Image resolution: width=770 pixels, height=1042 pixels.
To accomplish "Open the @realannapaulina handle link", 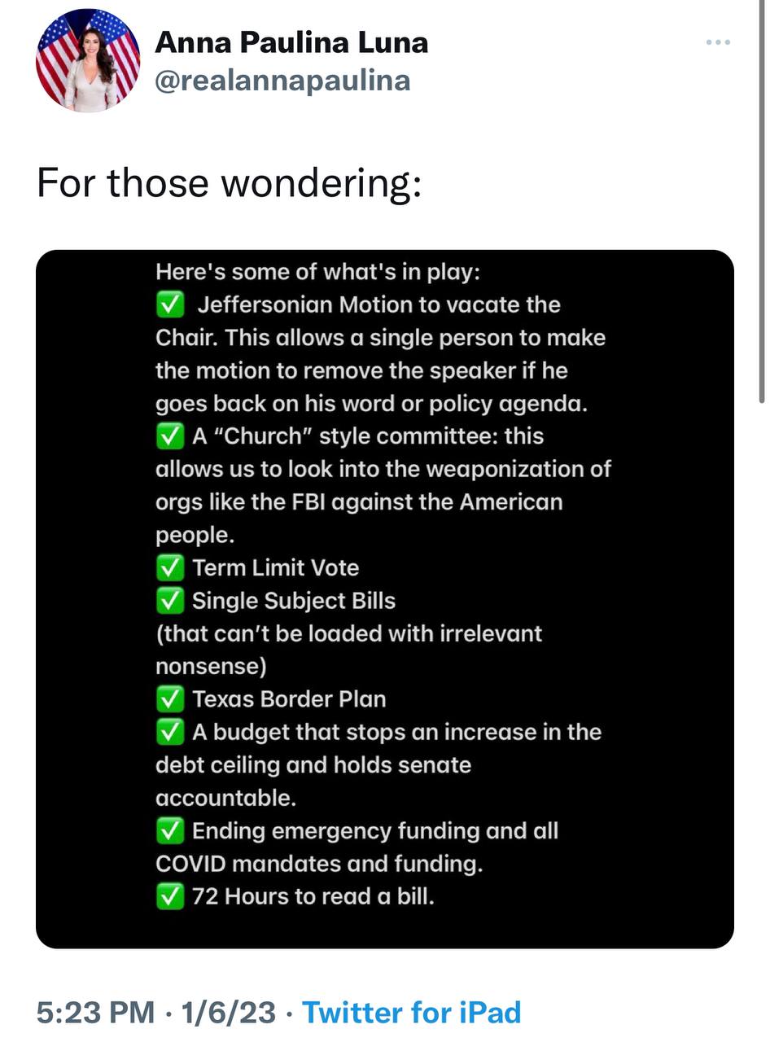I will [282, 81].
